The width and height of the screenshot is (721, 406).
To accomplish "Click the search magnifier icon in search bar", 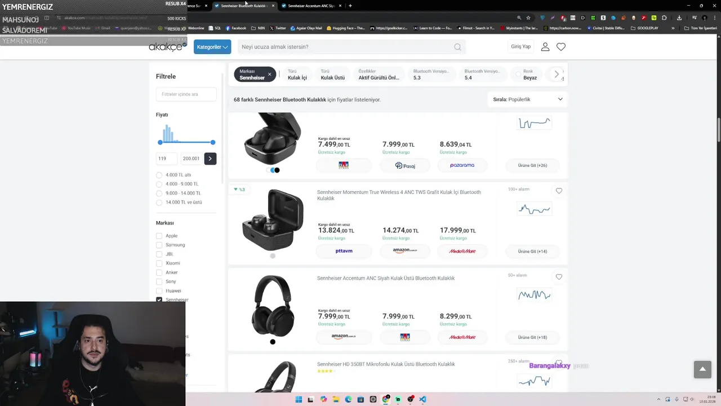I will point(457,47).
